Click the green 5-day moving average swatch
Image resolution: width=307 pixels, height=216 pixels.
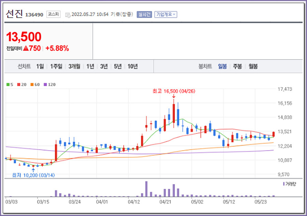(x=8, y=84)
